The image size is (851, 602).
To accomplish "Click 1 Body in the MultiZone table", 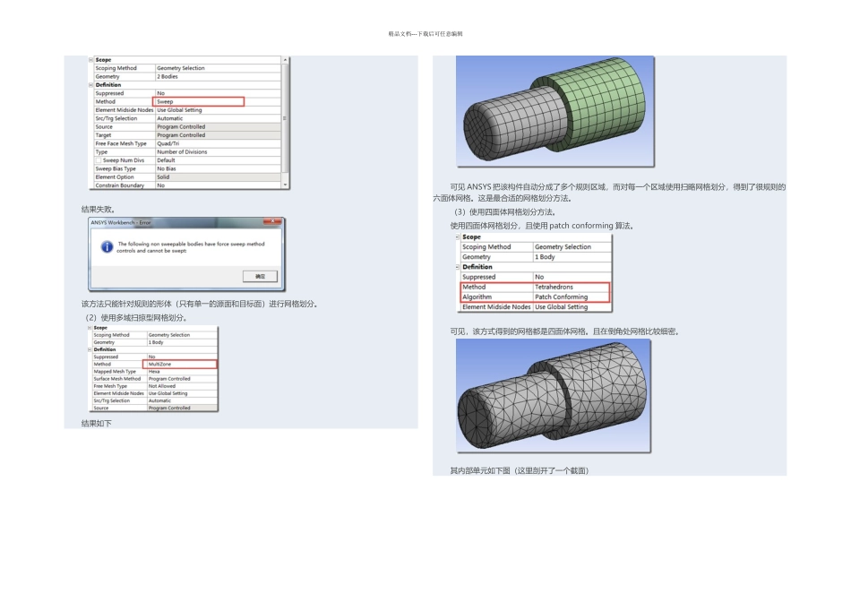I will click(x=156, y=342).
